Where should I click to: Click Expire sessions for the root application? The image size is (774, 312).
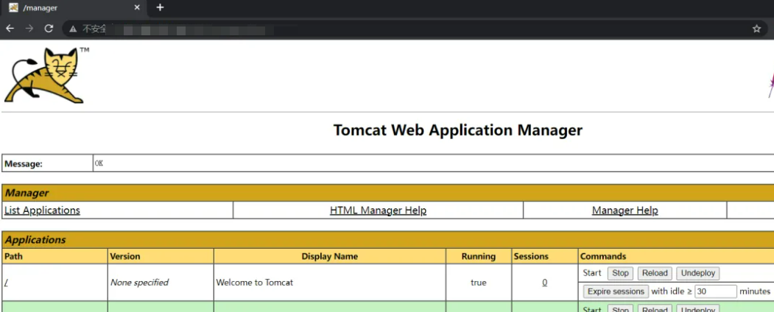[616, 291]
